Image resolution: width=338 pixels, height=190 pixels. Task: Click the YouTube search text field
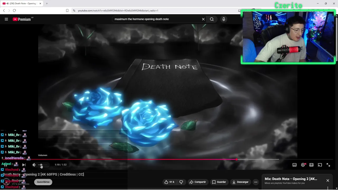[157, 19]
